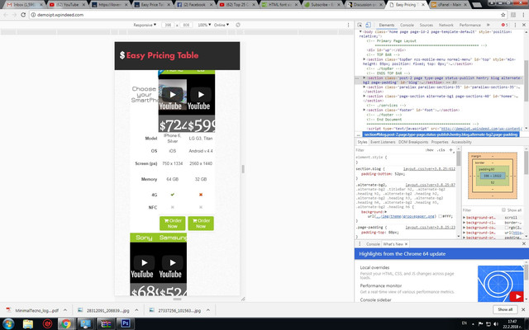Click the inspect element picker icon

click(x=360, y=25)
